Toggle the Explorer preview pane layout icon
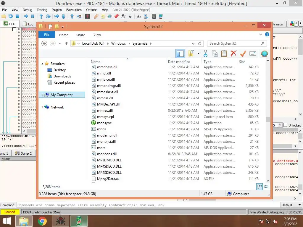The width and height of the screenshot is (303, 227). click(180, 53)
